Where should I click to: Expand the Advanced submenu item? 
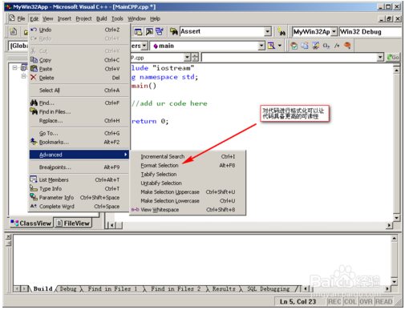point(79,155)
